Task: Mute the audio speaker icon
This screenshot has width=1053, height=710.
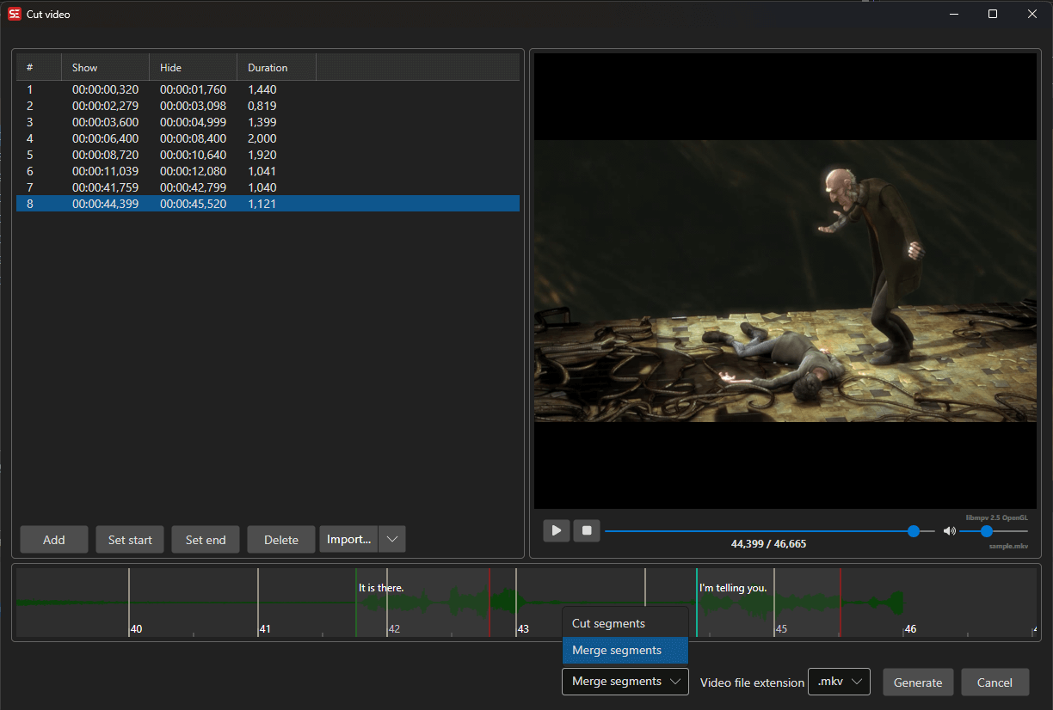Action: tap(949, 530)
